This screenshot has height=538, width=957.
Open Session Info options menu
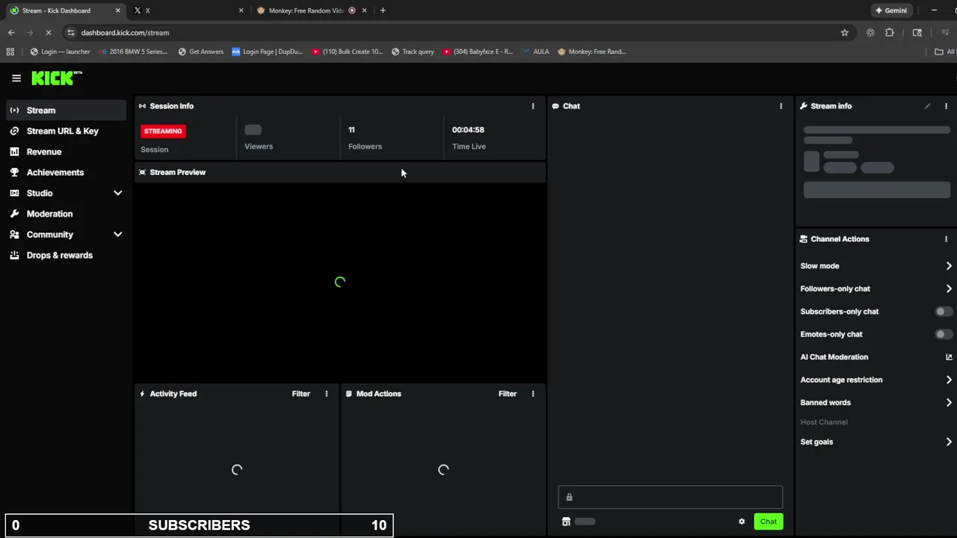click(x=533, y=106)
